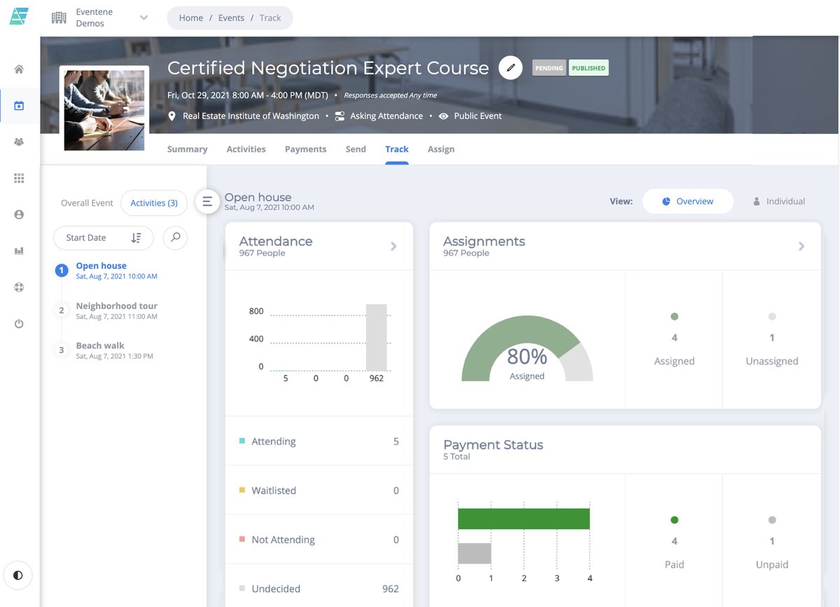Image resolution: width=840 pixels, height=607 pixels.
Task: Click the gray Unpaid bar
Action: click(475, 553)
